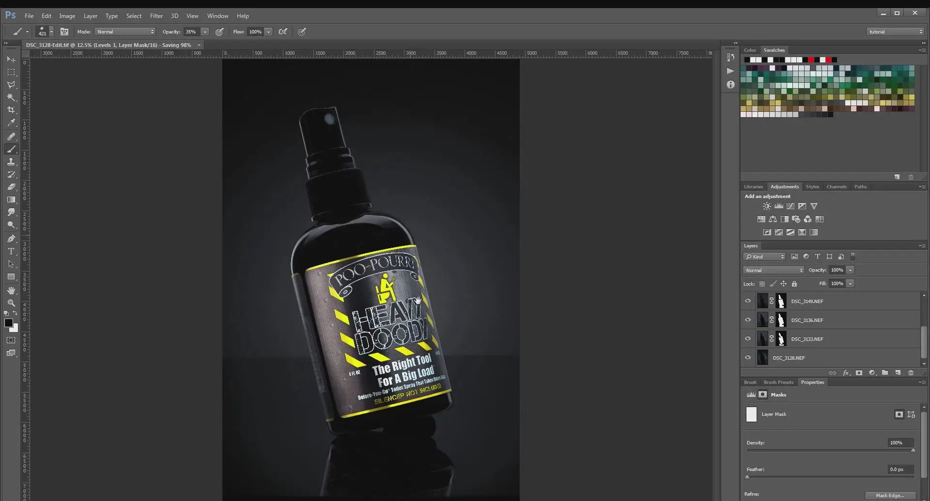Hide the DSC_3149.NEF layer
Screen dimensions: 930x501
click(748, 301)
